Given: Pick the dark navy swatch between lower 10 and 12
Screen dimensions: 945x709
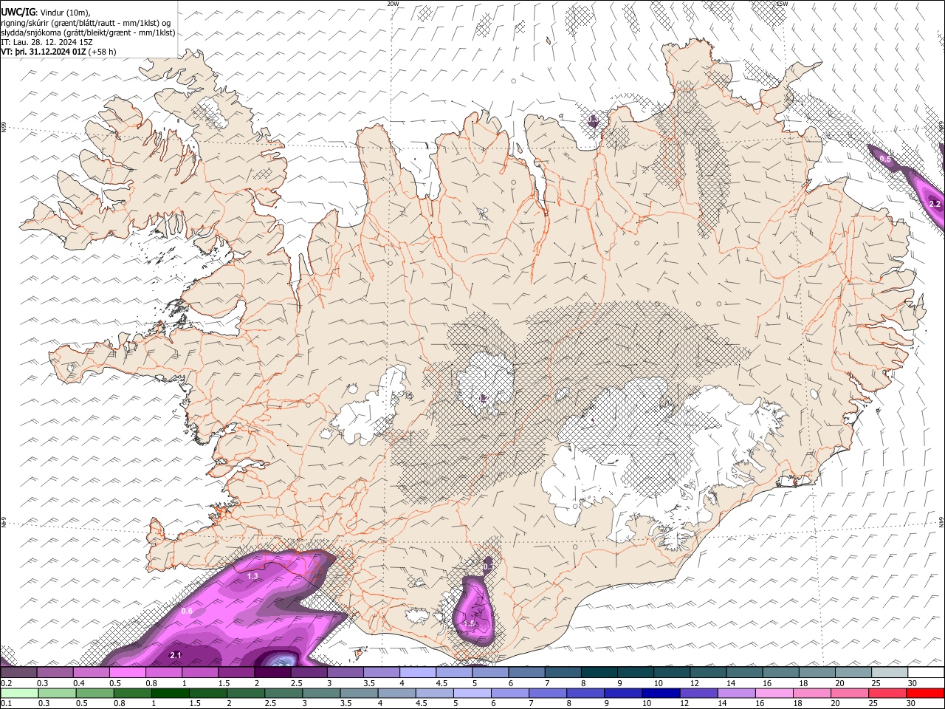Looking at the screenshot, I should point(662,693).
